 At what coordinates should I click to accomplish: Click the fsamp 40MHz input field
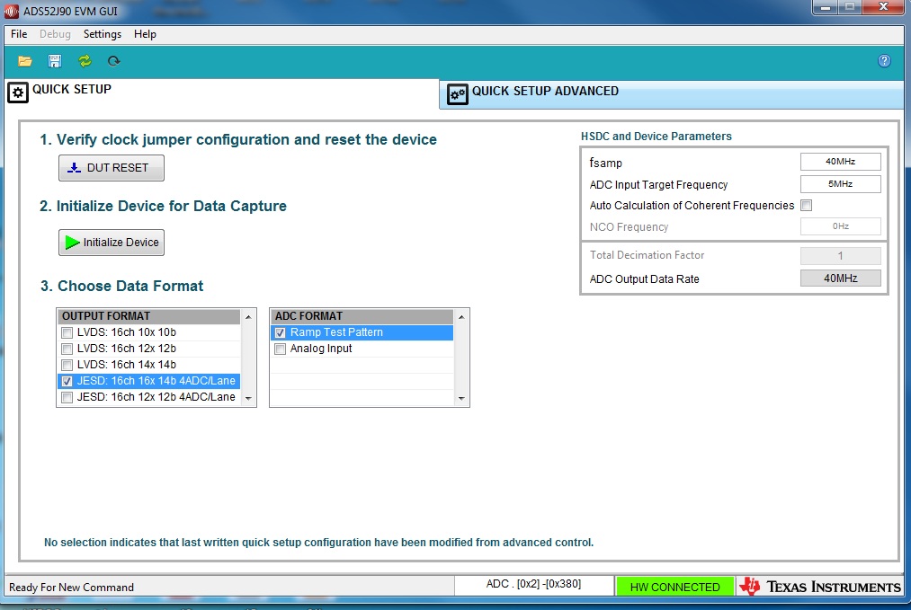(x=840, y=162)
